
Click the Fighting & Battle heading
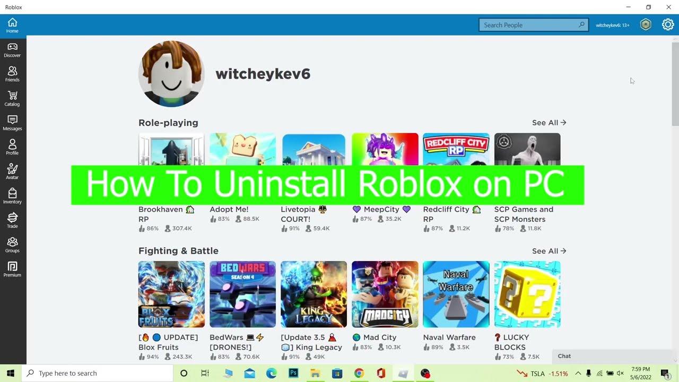(178, 251)
